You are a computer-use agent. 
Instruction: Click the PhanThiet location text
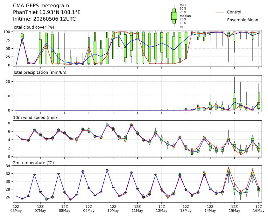(x=47, y=12)
